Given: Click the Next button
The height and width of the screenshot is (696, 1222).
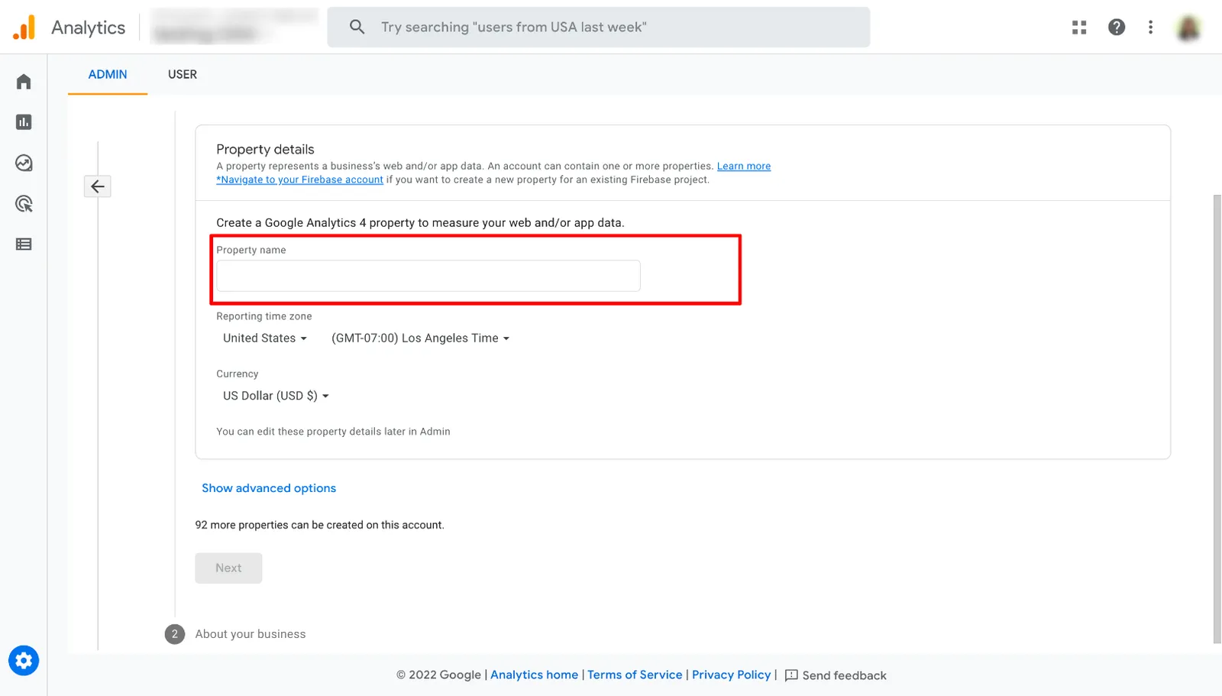Looking at the screenshot, I should [228, 568].
